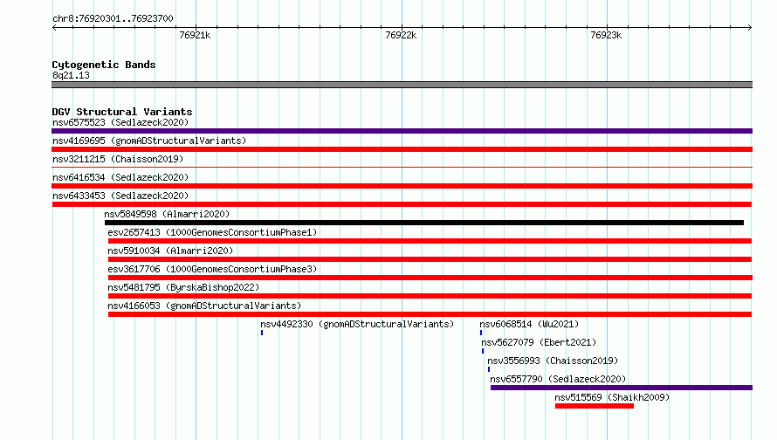Viewport: 777px width, 440px height.
Task: Click the nsv515569 (Shaikh2009) label
Action: (612, 397)
